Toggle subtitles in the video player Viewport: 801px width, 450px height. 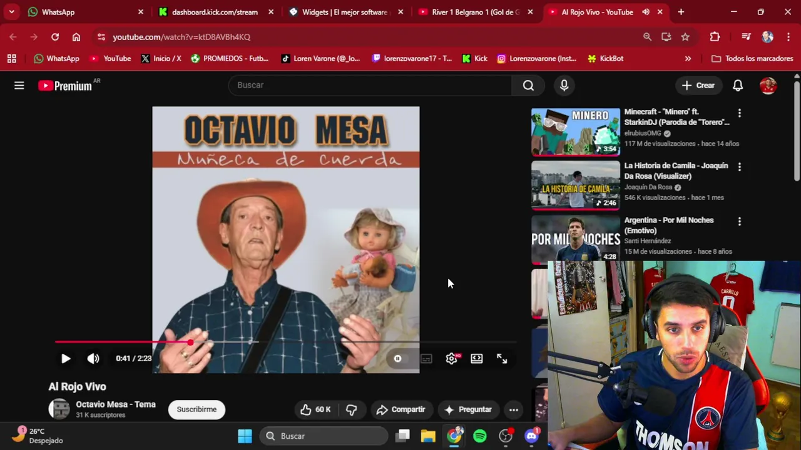[426, 359]
